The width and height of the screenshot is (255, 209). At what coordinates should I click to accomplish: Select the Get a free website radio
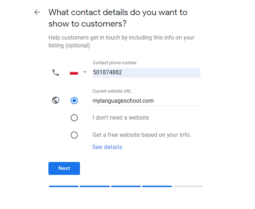(74, 135)
